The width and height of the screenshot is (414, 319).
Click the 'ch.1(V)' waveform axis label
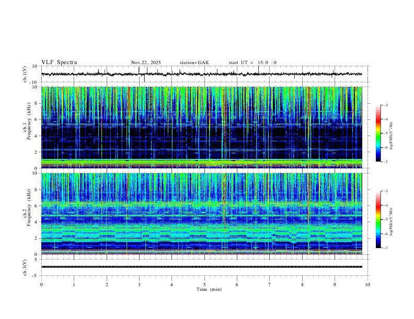[25, 74]
